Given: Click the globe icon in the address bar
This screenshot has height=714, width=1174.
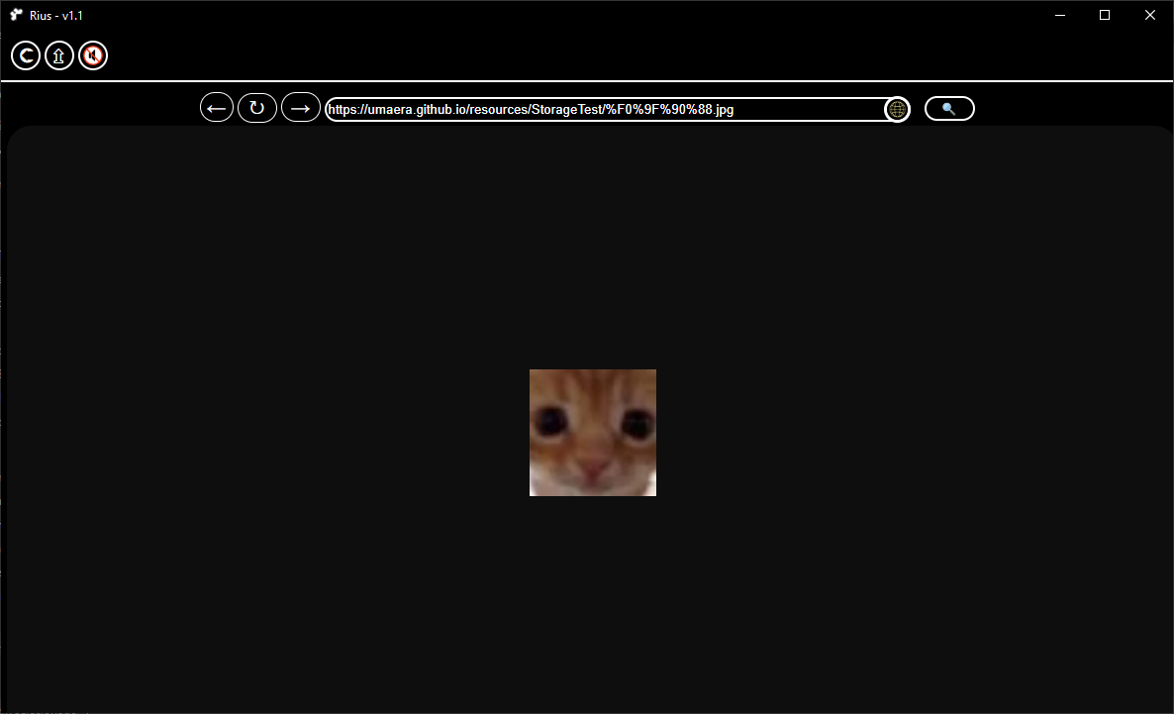Looking at the screenshot, I should click(896, 109).
